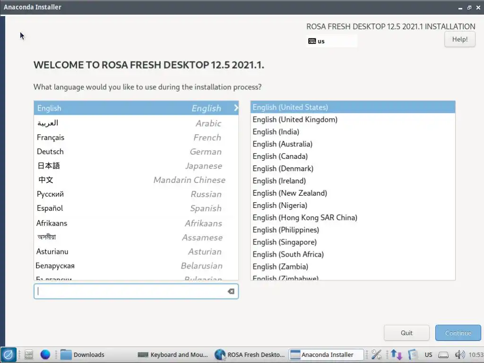Image resolution: width=484 pixels, height=363 pixels.
Task: Select Japanese in the language list
Action: (136, 166)
